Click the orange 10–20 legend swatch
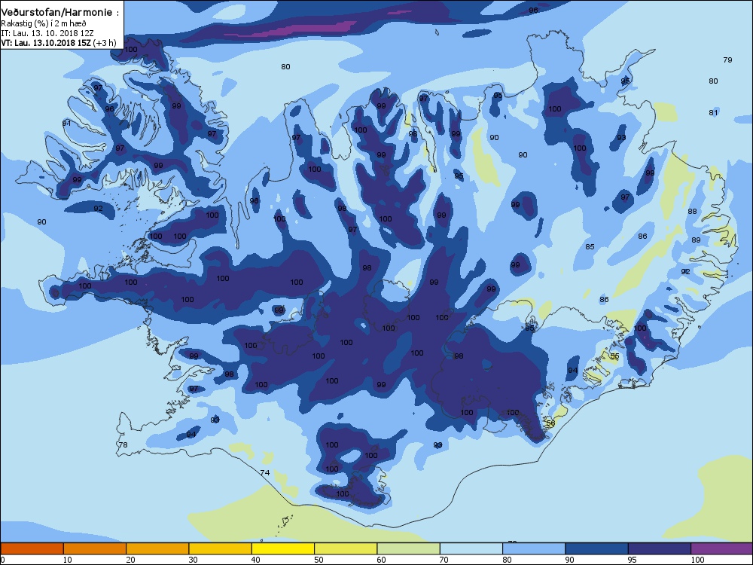Screen dimensions: 753x565 pos(95,548)
